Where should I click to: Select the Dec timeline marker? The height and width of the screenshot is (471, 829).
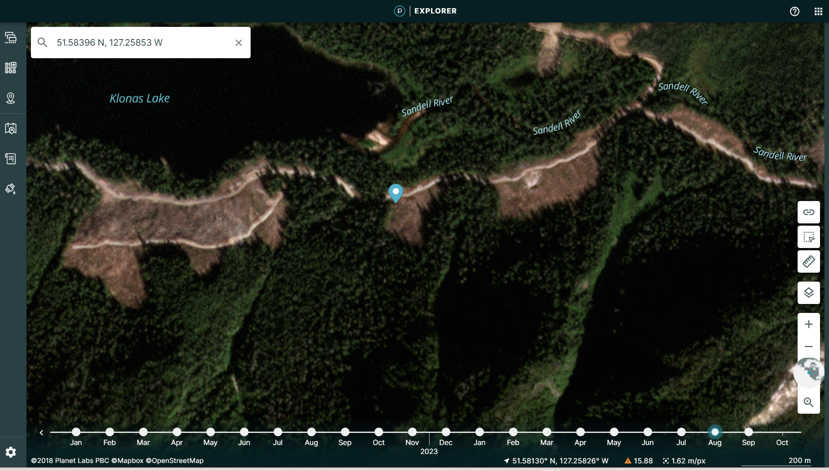tap(446, 432)
